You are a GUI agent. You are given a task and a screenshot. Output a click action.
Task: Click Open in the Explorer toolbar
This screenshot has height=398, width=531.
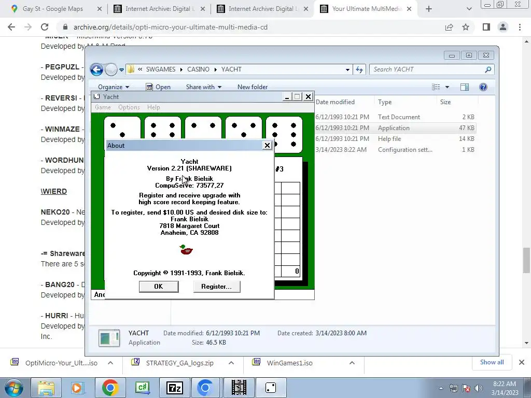(x=158, y=87)
